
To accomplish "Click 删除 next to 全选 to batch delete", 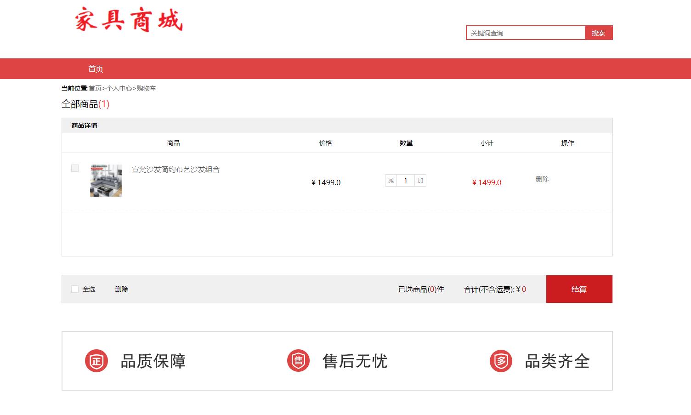I will (x=121, y=289).
